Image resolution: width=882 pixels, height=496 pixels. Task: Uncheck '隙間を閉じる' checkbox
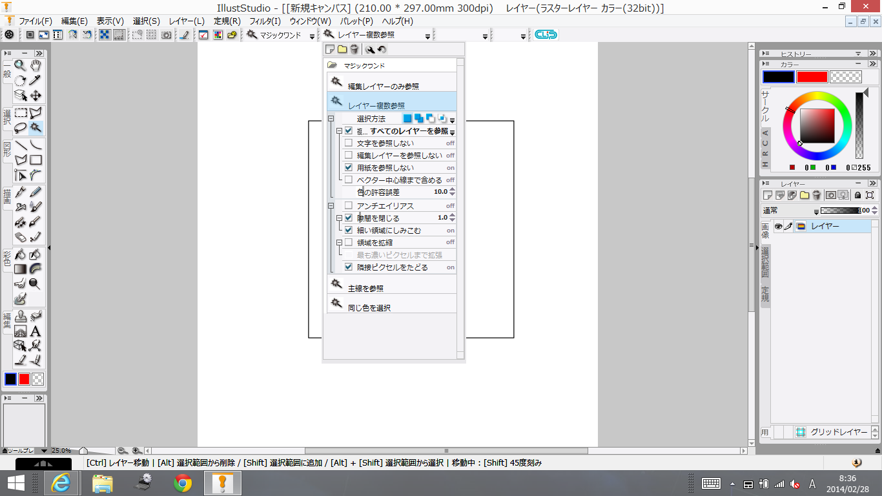(349, 218)
